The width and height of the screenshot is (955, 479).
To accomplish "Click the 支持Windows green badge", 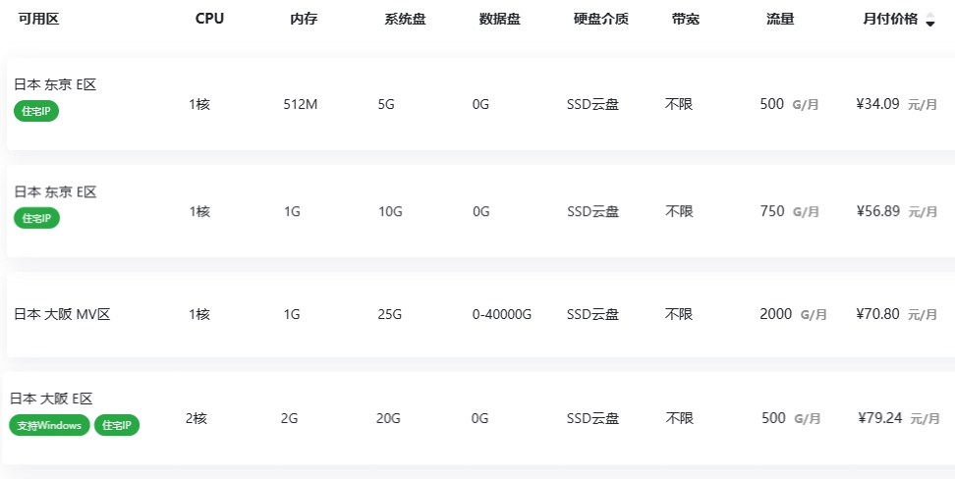I will (x=49, y=425).
